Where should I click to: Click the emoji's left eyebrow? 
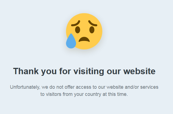pyautogui.click(x=76, y=23)
